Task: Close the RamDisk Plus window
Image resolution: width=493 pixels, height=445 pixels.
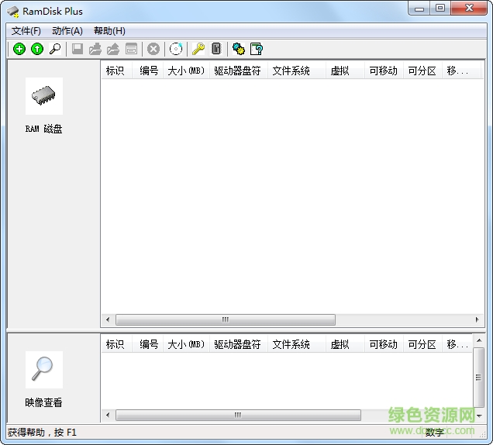Action: [x=469, y=9]
